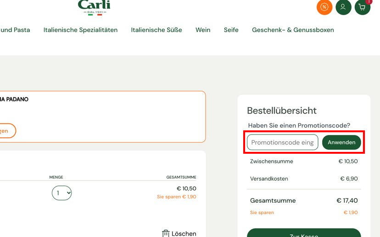
Task: Open the Menge quantity dropdown
Action: 62,193
